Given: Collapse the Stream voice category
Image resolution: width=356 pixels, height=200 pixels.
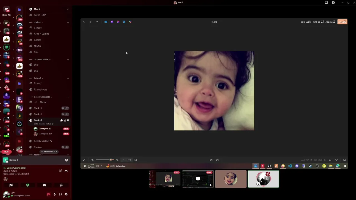Looking at the screenshot, I should [x=41, y=59].
